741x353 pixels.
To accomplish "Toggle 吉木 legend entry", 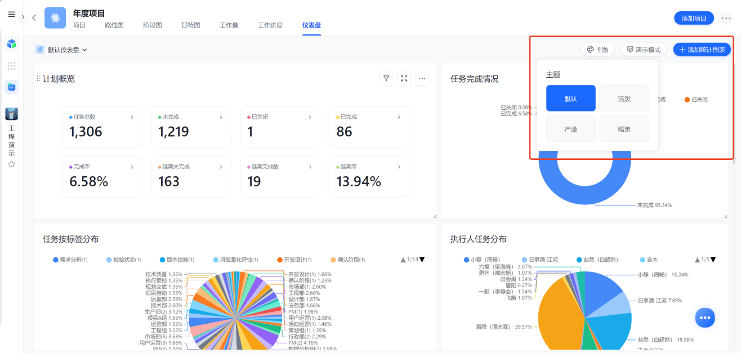I will pos(648,260).
